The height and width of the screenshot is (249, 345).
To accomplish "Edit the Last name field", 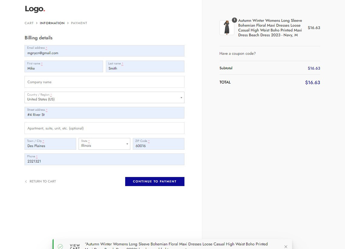I will click(145, 67).
